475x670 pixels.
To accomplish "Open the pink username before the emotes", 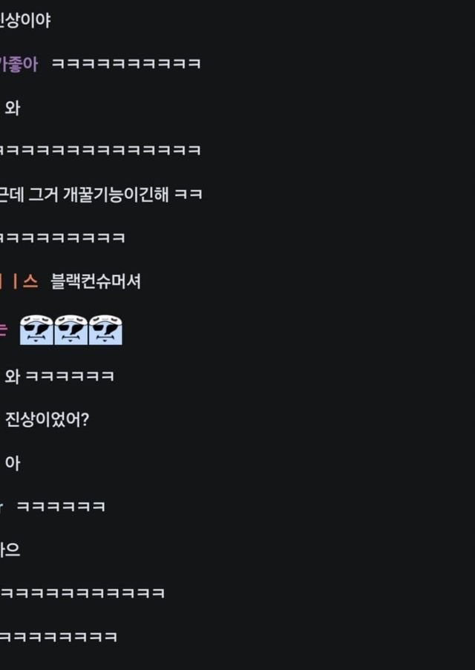I will (x=4, y=330).
